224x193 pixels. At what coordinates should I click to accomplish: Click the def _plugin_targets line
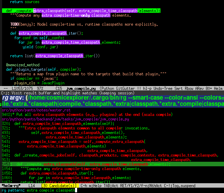[43, 69]
